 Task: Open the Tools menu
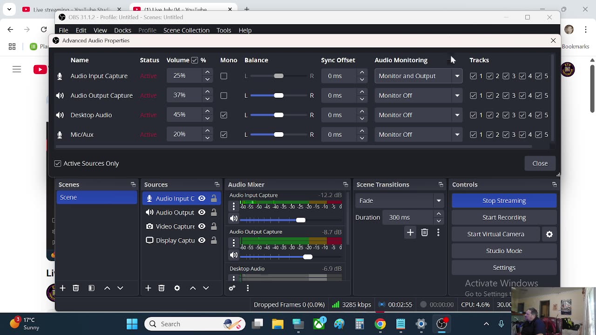[224, 30]
